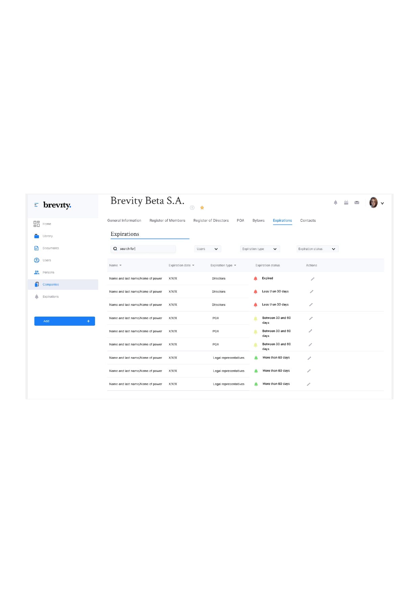Toggle the favorite star next to company name
Screen dimensions: 419x593
click(x=202, y=207)
